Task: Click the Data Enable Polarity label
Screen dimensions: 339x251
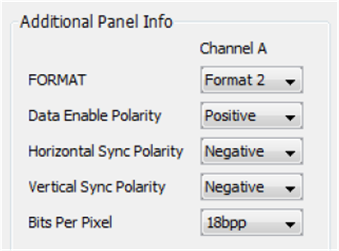Action: point(95,116)
